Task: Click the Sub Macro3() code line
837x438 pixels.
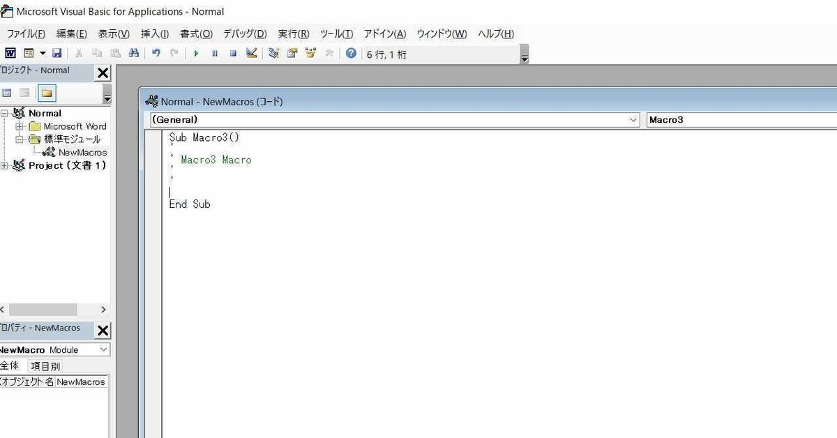Action: pyautogui.click(x=204, y=137)
